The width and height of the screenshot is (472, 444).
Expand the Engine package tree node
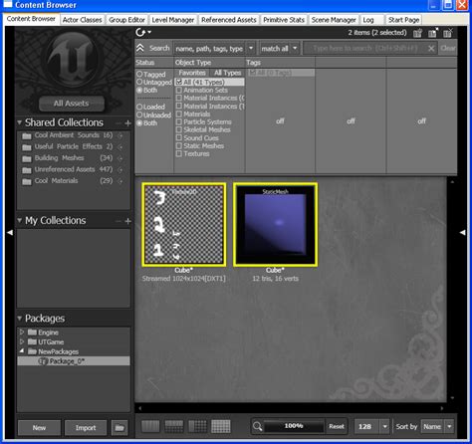pyautogui.click(x=22, y=333)
